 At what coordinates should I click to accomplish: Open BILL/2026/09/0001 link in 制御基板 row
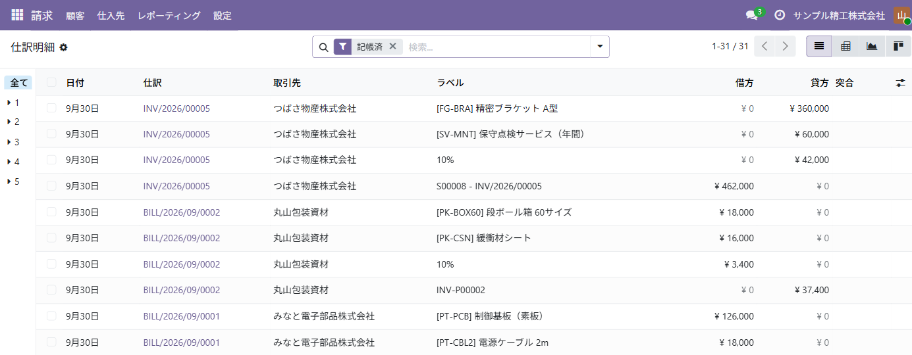pyautogui.click(x=182, y=316)
